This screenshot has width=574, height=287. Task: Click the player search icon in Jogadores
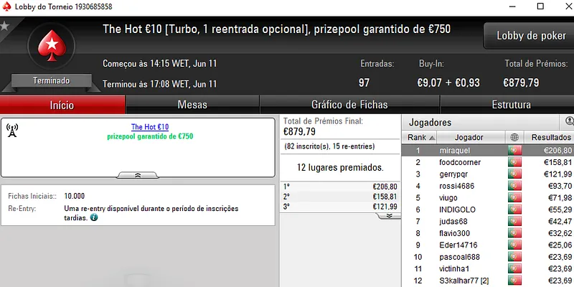tap(569, 121)
